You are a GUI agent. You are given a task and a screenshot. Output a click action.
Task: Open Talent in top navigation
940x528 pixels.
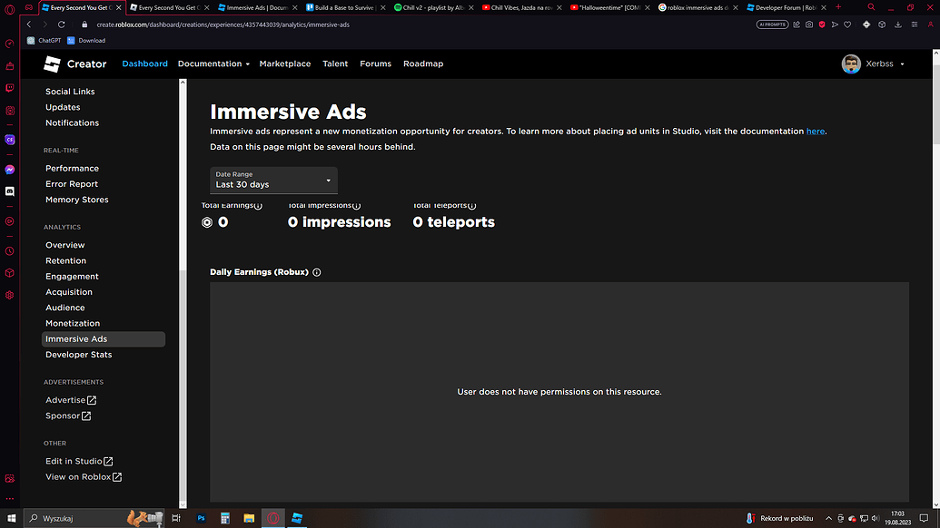click(x=335, y=64)
